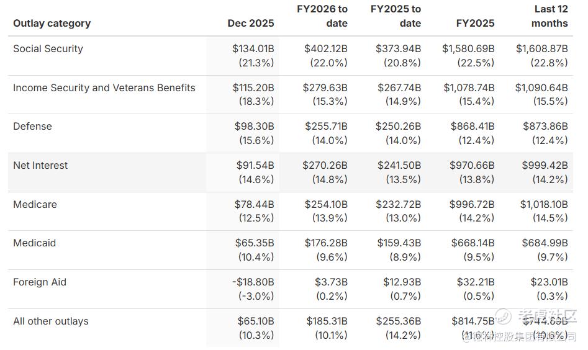Select the Net Interest row label
Screen dimensions: 588x350
point(40,165)
